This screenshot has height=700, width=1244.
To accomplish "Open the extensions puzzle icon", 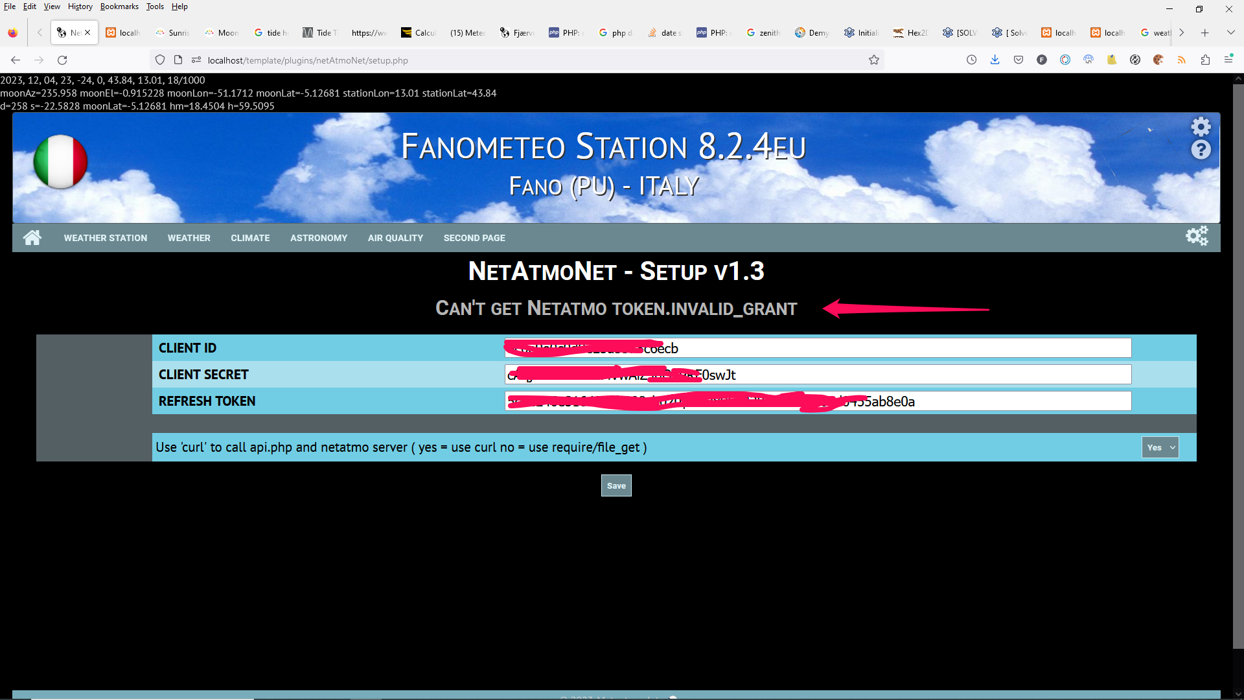I will tap(1205, 60).
